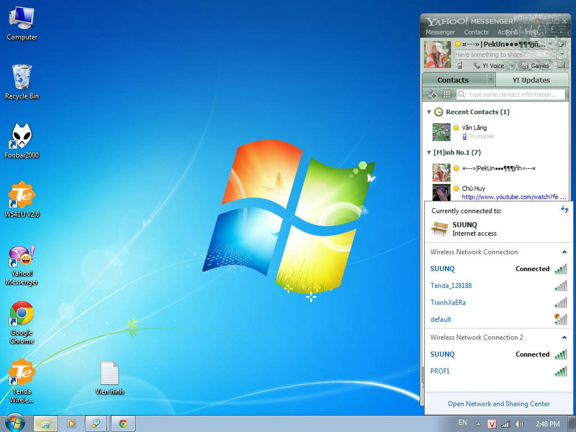This screenshot has width=576, height=432.
Task: Click the 2:48 PM clock
Action: (x=547, y=424)
